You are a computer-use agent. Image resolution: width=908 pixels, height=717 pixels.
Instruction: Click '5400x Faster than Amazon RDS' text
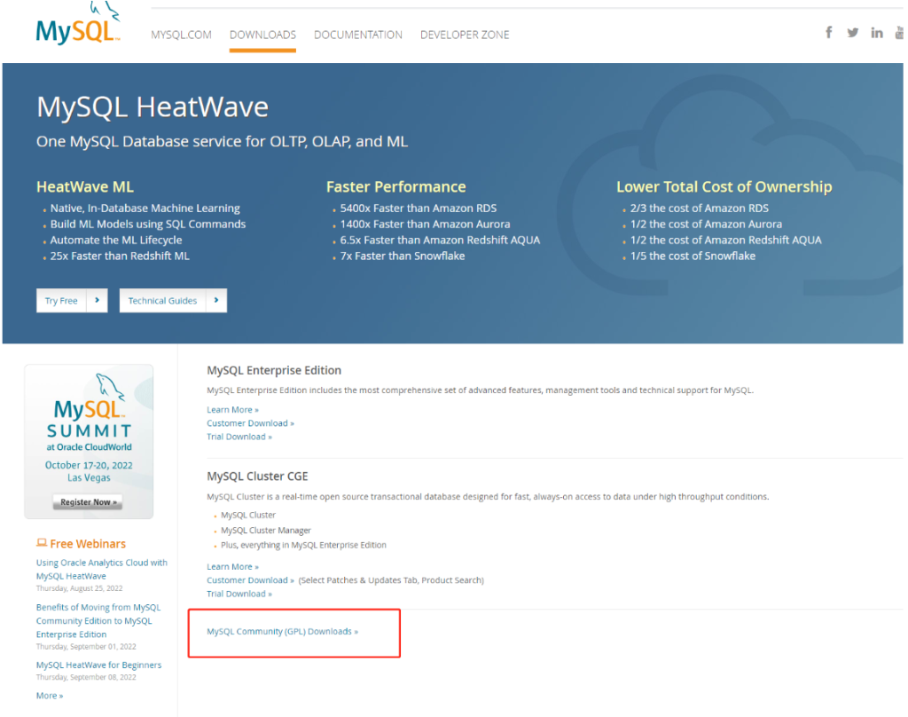[x=419, y=208]
